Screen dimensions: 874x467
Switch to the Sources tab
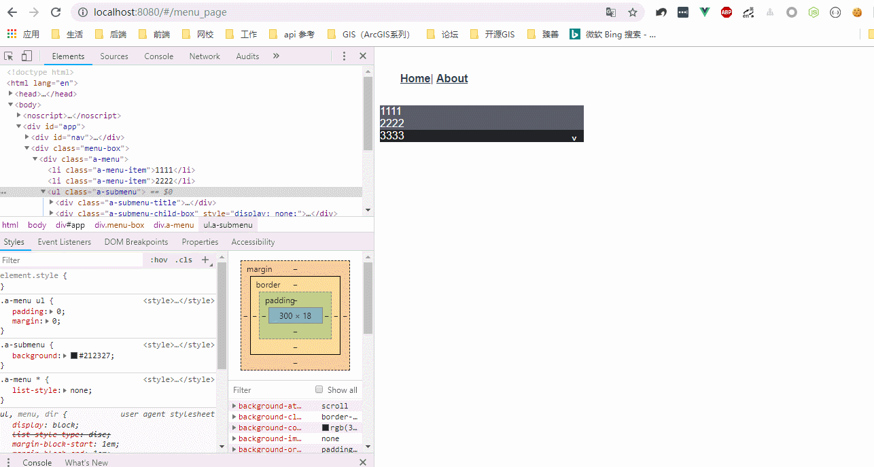click(114, 56)
